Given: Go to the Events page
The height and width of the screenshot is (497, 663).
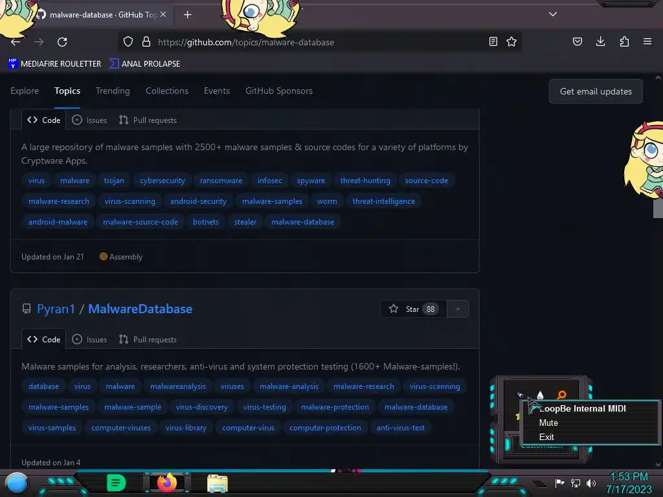Looking at the screenshot, I should tap(217, 91).
